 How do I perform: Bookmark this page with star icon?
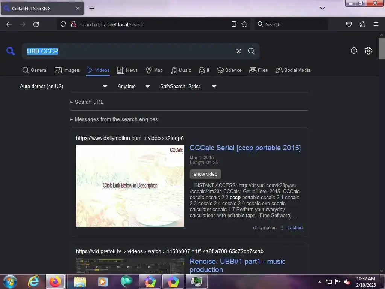point(244,24)
